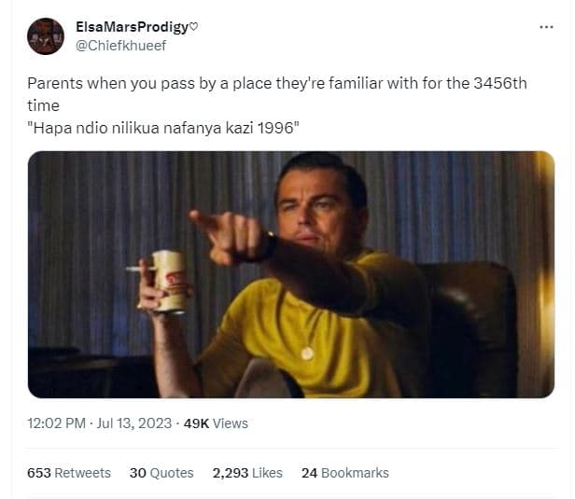
Task: Open the pointing meme image
Action: (291, 274)
